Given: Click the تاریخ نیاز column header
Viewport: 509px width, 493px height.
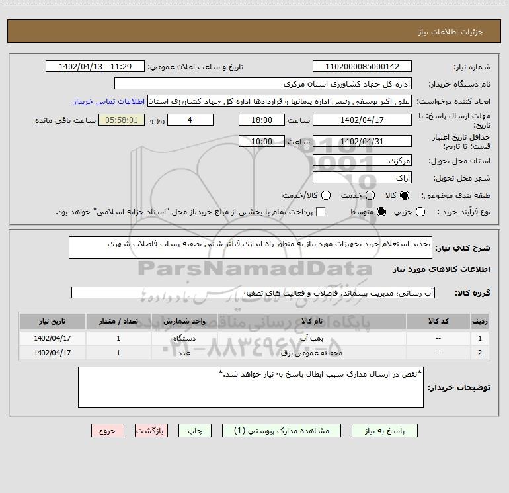Looking at the screenshot, I should click(52, 321).
